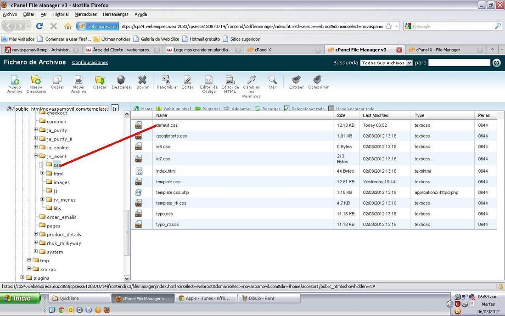505x316 pixels.
Task: Expand the ja_zeolite folder
Action: (36, 147)
